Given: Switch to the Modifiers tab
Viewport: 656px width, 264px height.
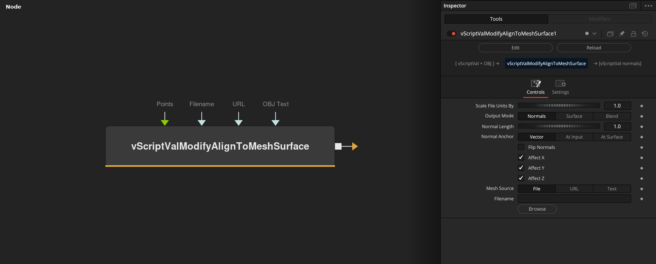Looking at the screenshot, I should tap(600, 19).
